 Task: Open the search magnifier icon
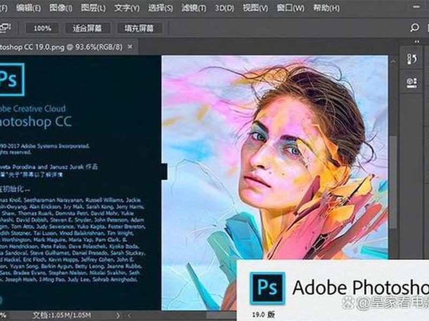click(x=415, y=27)
